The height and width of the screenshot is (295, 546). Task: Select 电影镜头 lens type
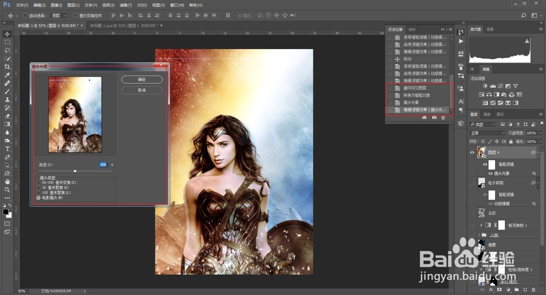coord(39,197)
